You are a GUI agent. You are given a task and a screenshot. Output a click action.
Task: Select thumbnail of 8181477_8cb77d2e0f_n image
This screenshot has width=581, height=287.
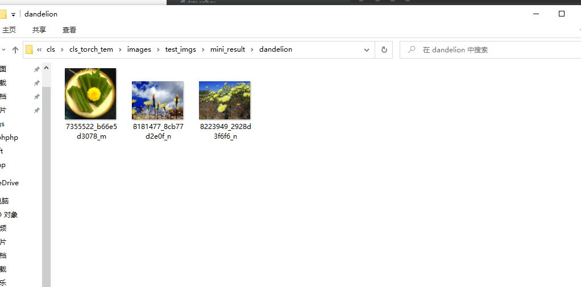157,100
